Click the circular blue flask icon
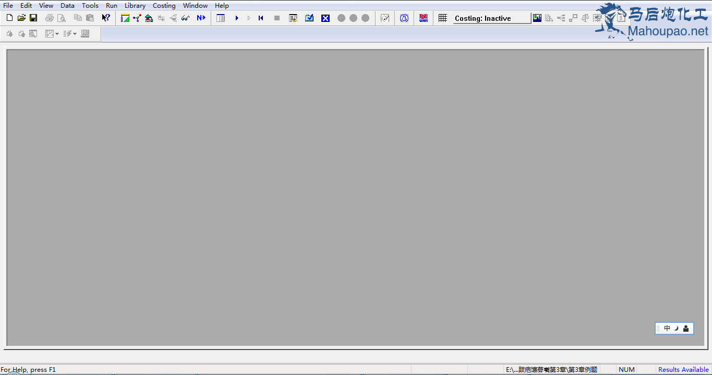Image resolution: width=712 pixels, height=375 pixels. 404,18
